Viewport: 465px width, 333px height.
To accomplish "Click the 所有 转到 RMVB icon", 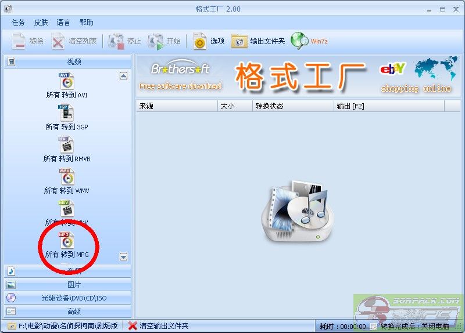I will coord(67,145).
